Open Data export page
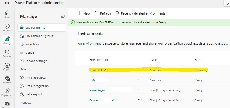This screenshot has width=230, height=108. pos(31,94)
